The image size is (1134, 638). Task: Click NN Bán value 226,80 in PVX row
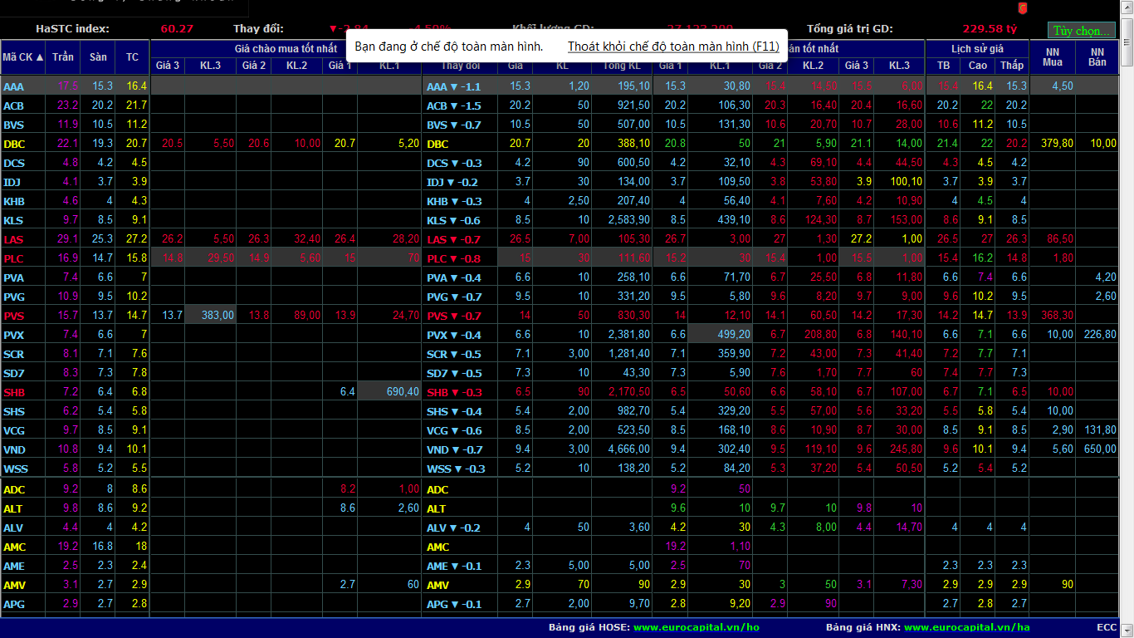(1100, 335)
